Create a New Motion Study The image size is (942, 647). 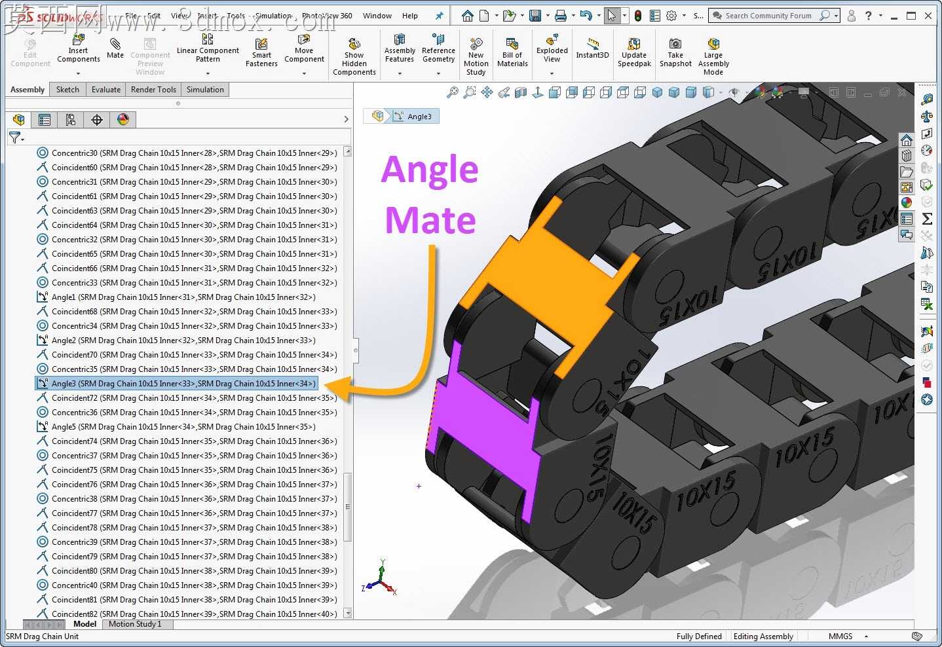476,56
